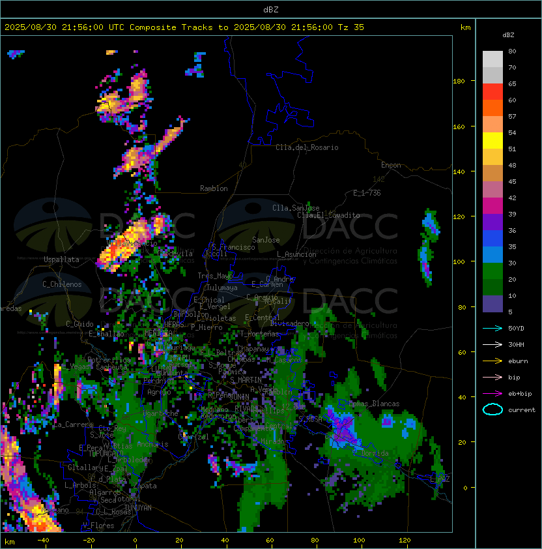Select the red 60–65 dBZ swatch
This screenshot has height=549, width=542.
tap(492, 92)
